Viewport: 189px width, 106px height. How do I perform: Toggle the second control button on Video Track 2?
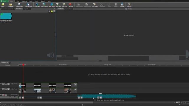click(6, 84)
